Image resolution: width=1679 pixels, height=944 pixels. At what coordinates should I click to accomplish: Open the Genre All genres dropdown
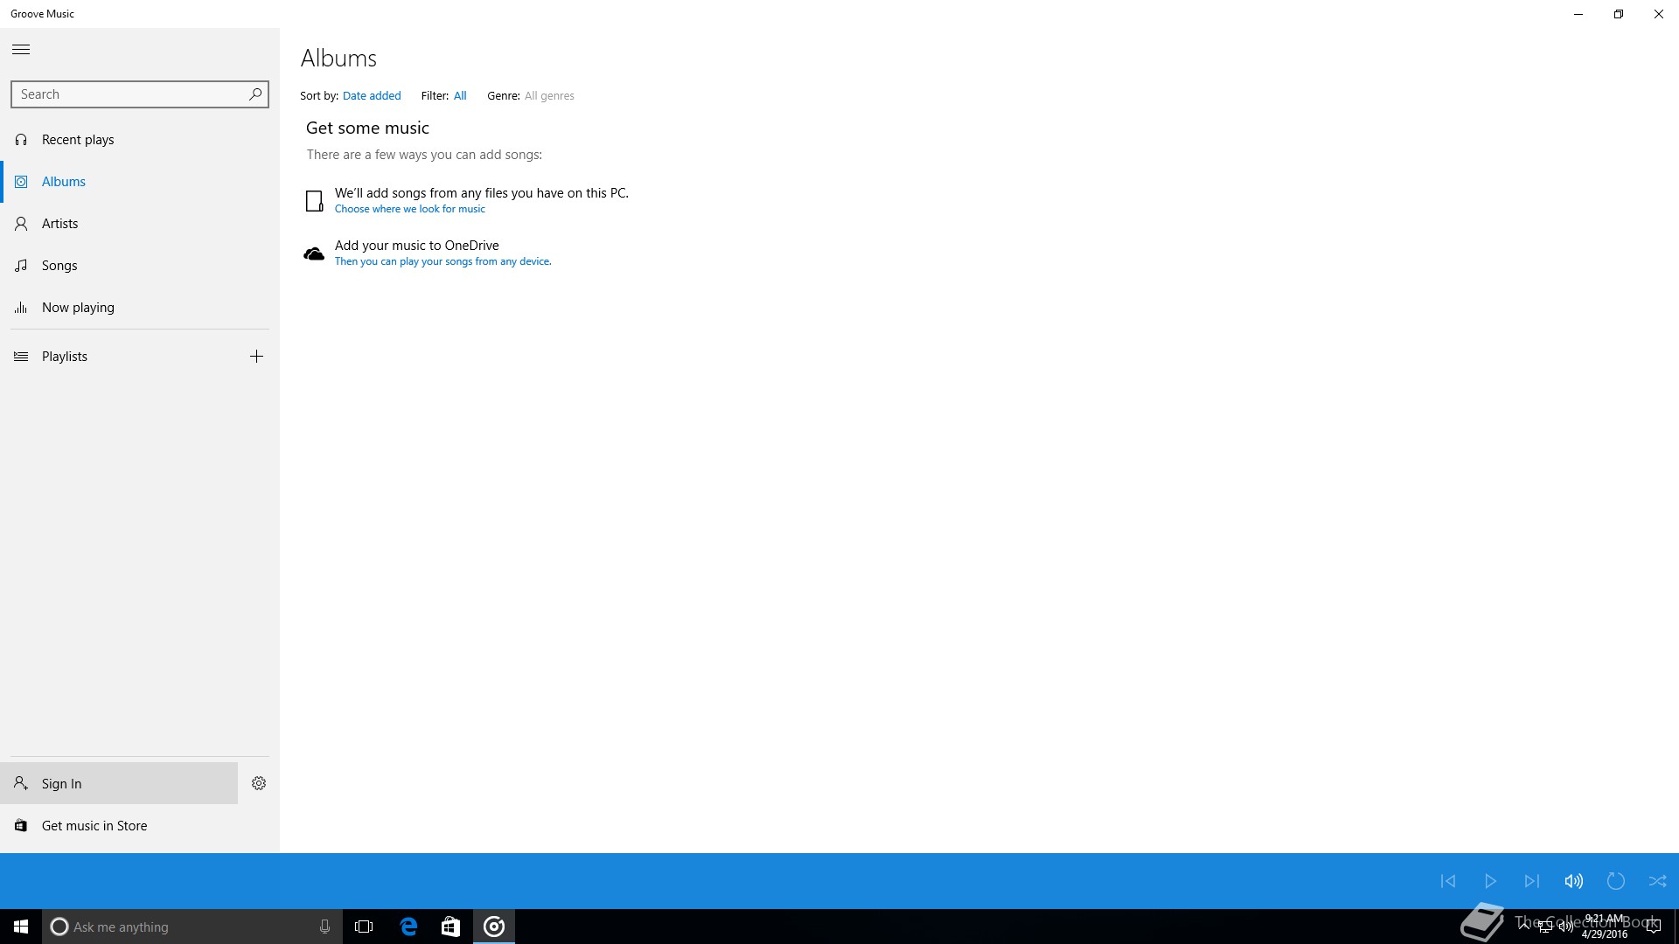pyautogui.click(x=549, y=96)
